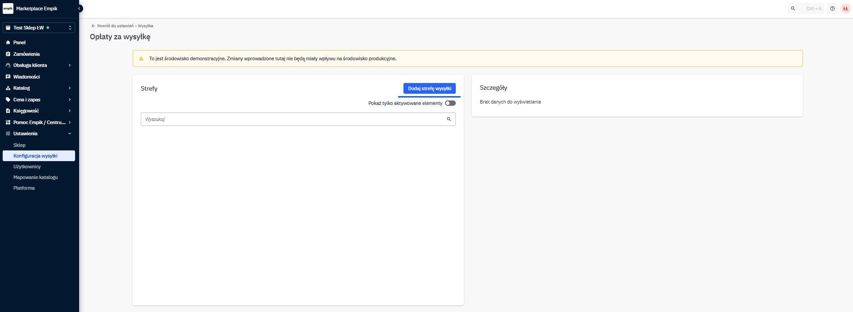Viewport: 853px width, 312px height.
Task: Go back via Powrót do ustawień link
Action: click(x=122, y=26)
